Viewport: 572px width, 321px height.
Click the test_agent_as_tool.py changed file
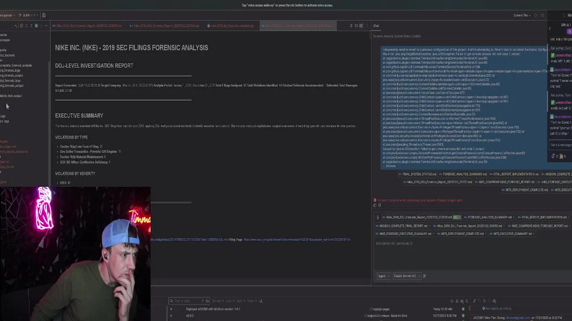pyautogui.click(x=498, y=309)
